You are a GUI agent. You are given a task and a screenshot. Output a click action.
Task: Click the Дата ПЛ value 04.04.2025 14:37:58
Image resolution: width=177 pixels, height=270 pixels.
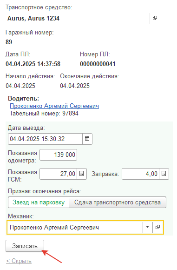[x=33, y=64]
